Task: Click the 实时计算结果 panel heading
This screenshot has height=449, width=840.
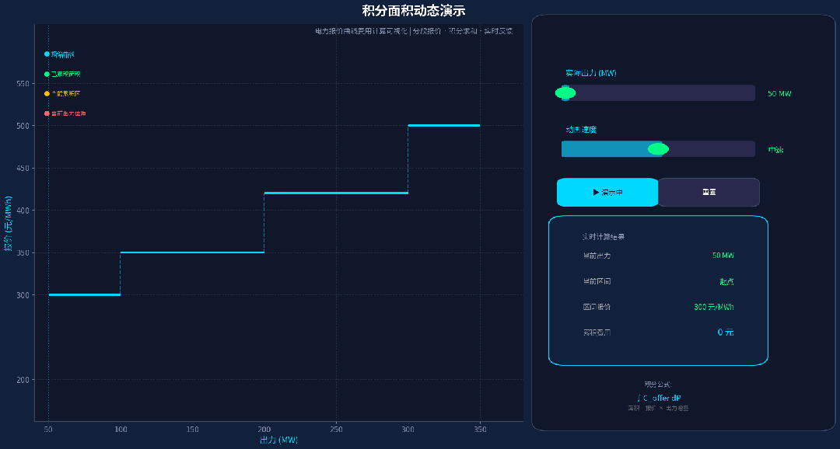Action: pos(604,237)
